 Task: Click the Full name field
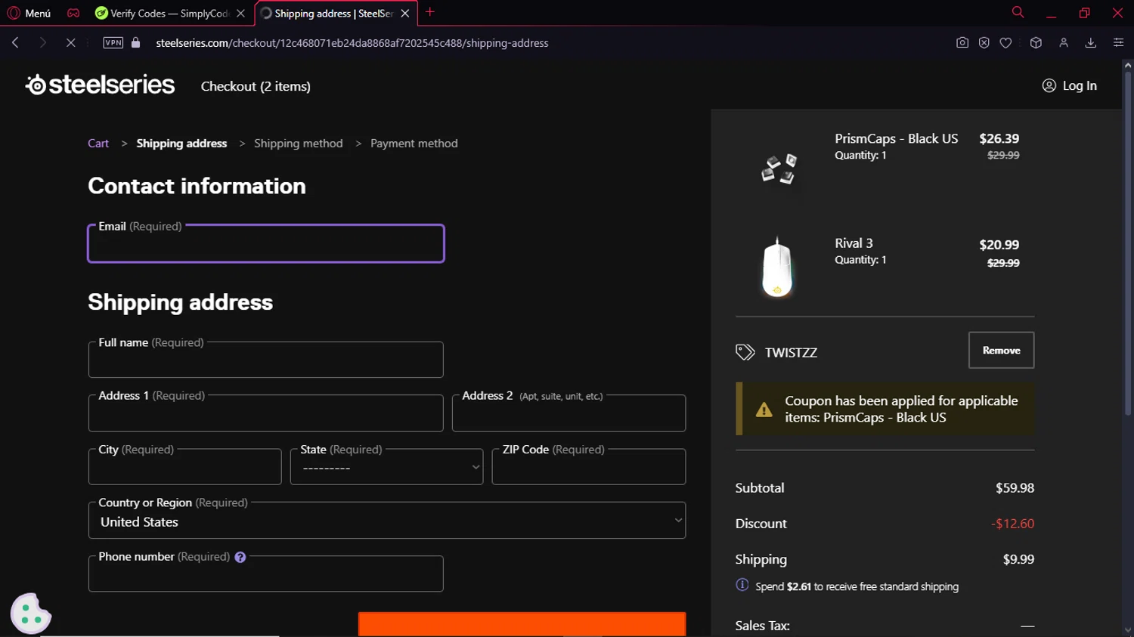pos(266,360)
